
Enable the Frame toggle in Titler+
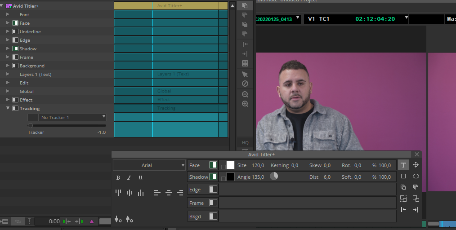(213, 203)
